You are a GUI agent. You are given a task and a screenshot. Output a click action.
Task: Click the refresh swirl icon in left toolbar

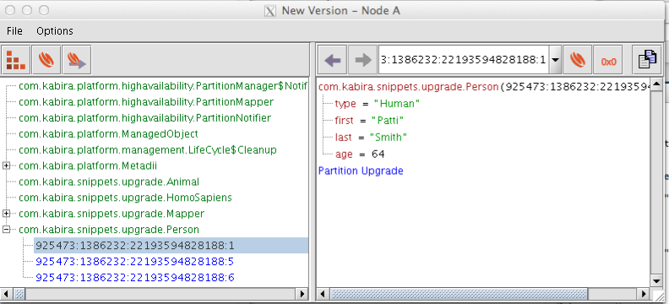tap(46, 60)
